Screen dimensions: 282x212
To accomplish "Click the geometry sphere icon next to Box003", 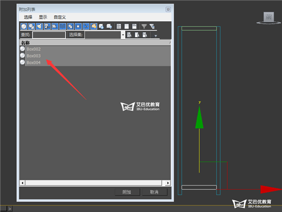I will click(23, 55).
